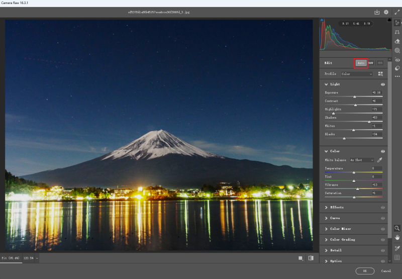Click the save image download icon
Screen dimensions: 402x279
click(x=377, y=12)
